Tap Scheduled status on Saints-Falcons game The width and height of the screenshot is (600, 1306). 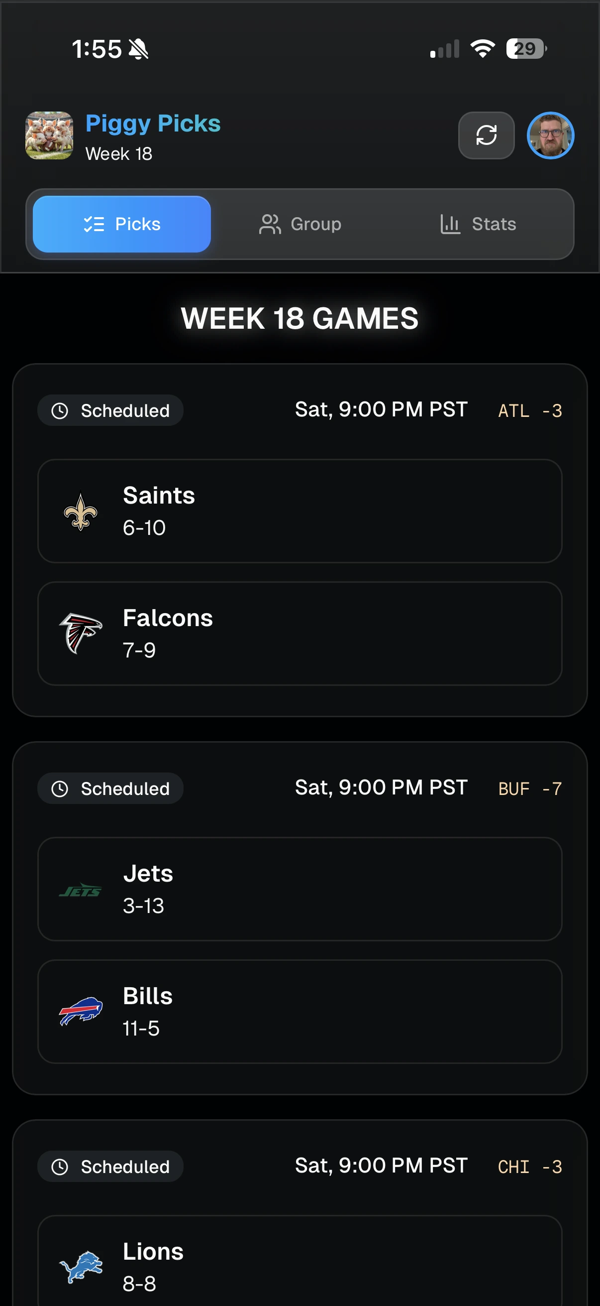(x=110, y=410)
